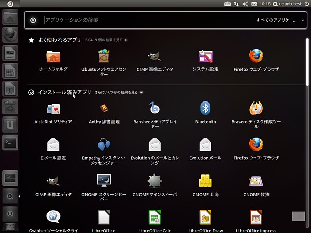Click the よく使われるアプリ section header
This screenshot has height=233, width=311.
point(60,40)
